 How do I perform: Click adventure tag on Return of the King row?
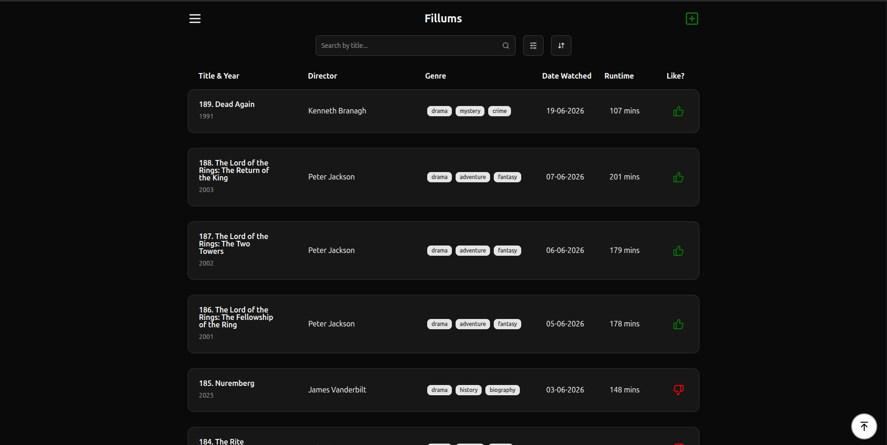473,177
